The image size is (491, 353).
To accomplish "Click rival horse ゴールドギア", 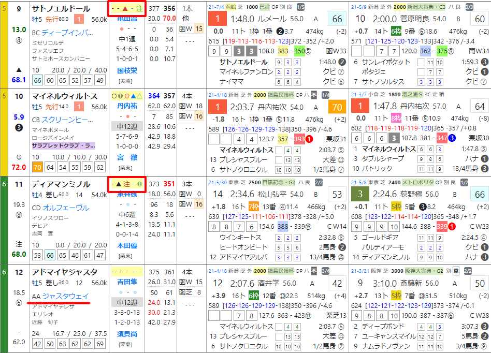I will tap(380, 237).
